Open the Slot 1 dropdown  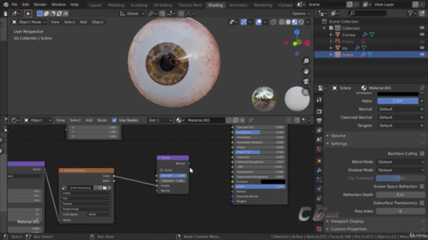pyautogui.click(x=160, y=120)
